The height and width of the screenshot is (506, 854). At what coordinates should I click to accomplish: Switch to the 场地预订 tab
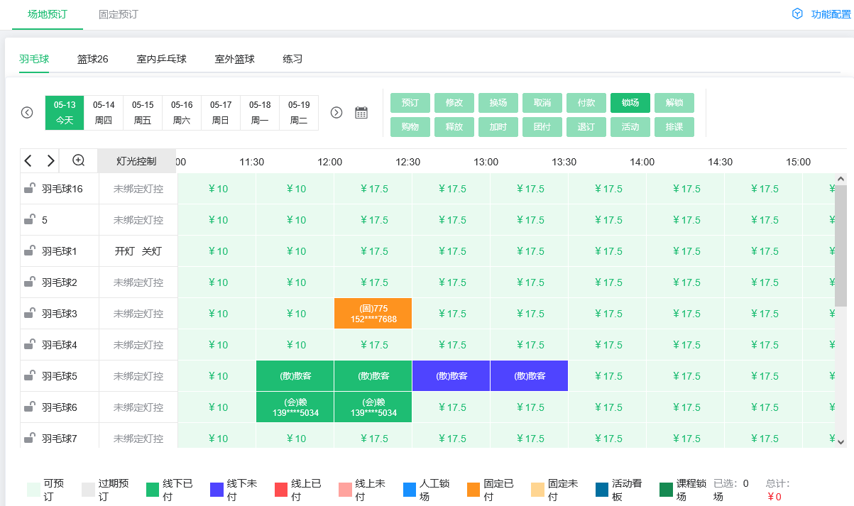[x=48, y=14]
